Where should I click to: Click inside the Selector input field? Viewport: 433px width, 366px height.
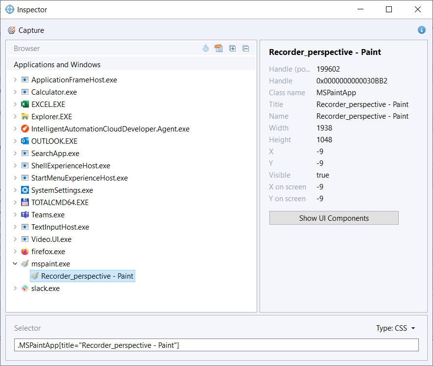tap(216, 345)
